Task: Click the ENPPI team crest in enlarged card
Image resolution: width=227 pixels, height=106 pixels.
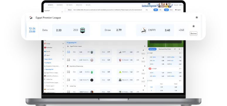Action: [144, 30]
